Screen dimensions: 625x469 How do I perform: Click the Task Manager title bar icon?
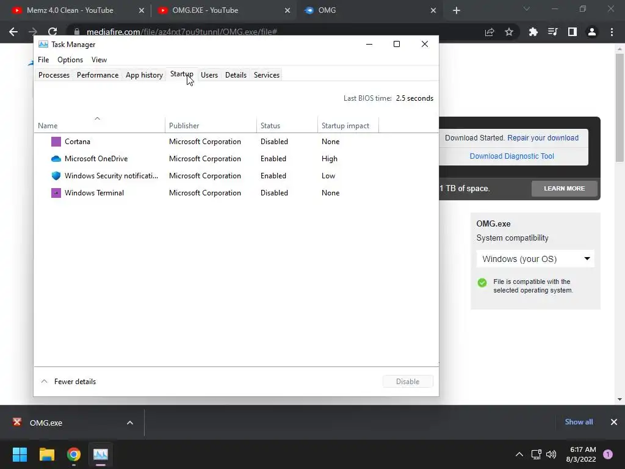43,44
